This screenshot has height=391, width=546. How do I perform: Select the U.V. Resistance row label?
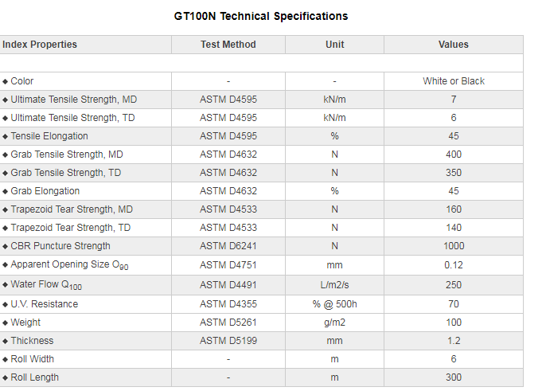click(x=45, y=304)
